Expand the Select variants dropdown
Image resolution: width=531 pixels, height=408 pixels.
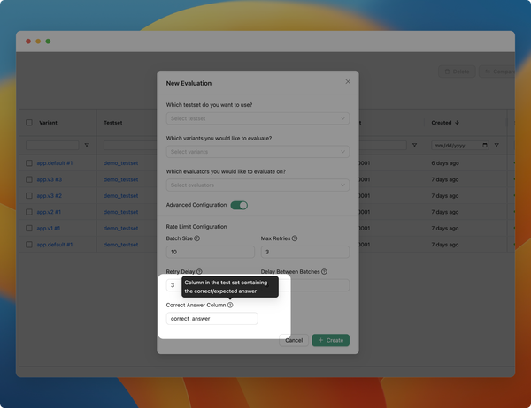[258, 152]
